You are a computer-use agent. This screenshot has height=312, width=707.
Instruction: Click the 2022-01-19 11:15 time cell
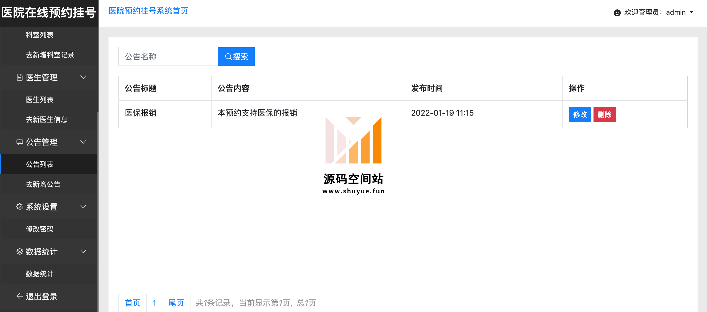484,114
